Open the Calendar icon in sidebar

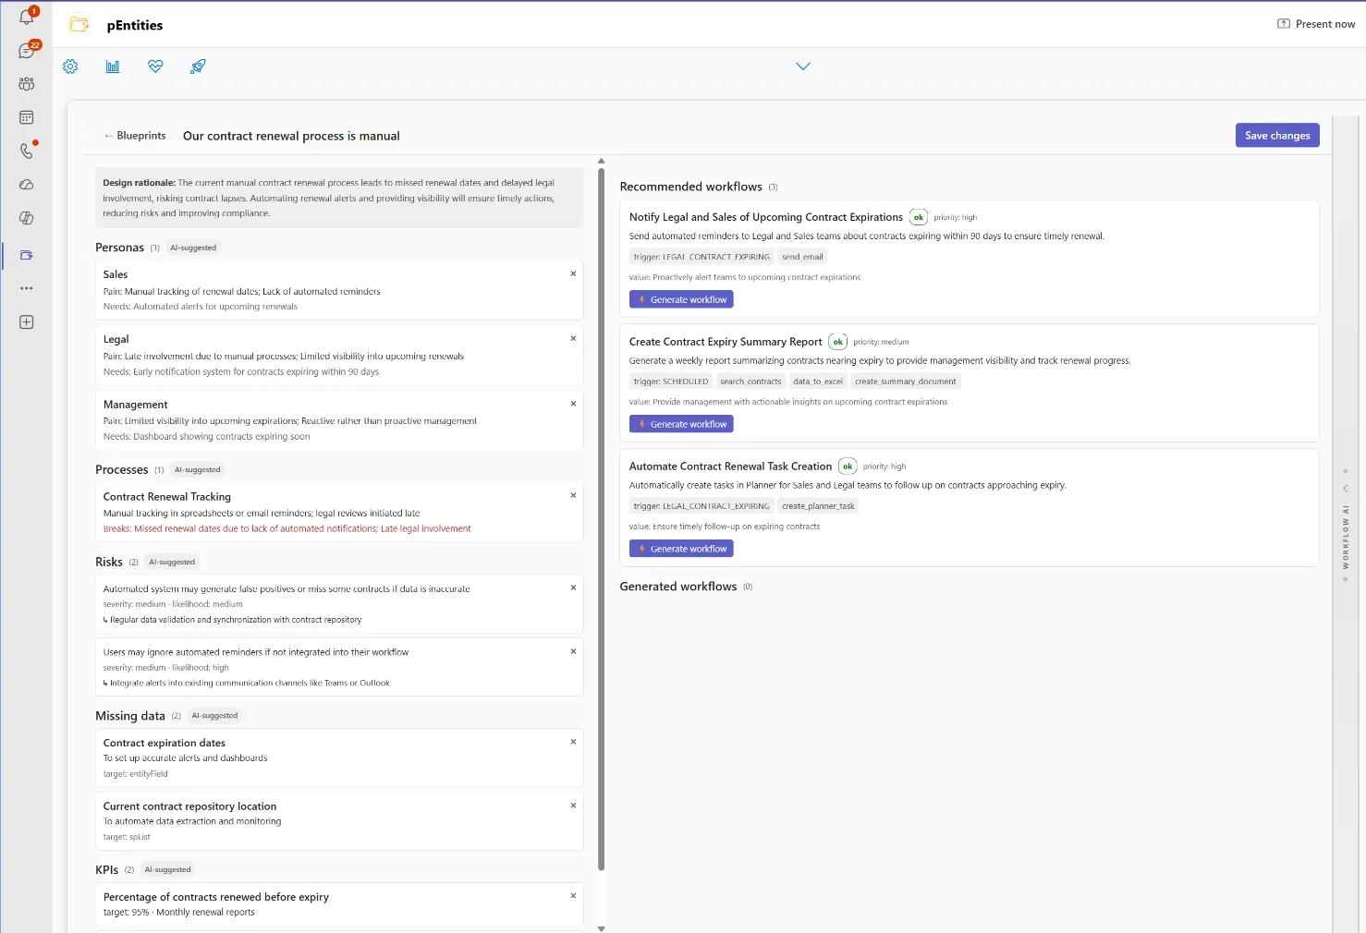point(27,117)
